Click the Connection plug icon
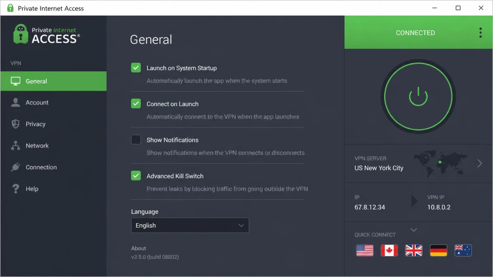Viewport: 493px width, 277px height. [x=16, y=167]
